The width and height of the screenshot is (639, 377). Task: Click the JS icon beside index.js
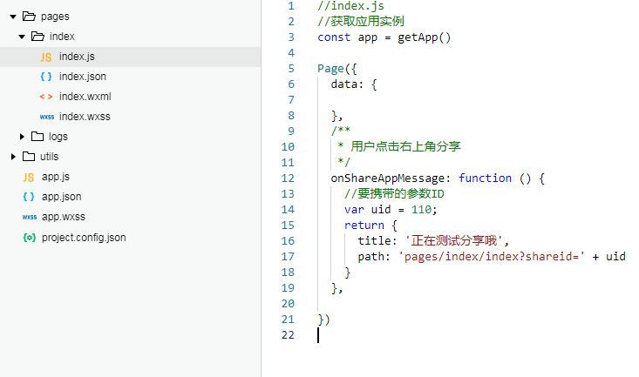pos(46,57)
